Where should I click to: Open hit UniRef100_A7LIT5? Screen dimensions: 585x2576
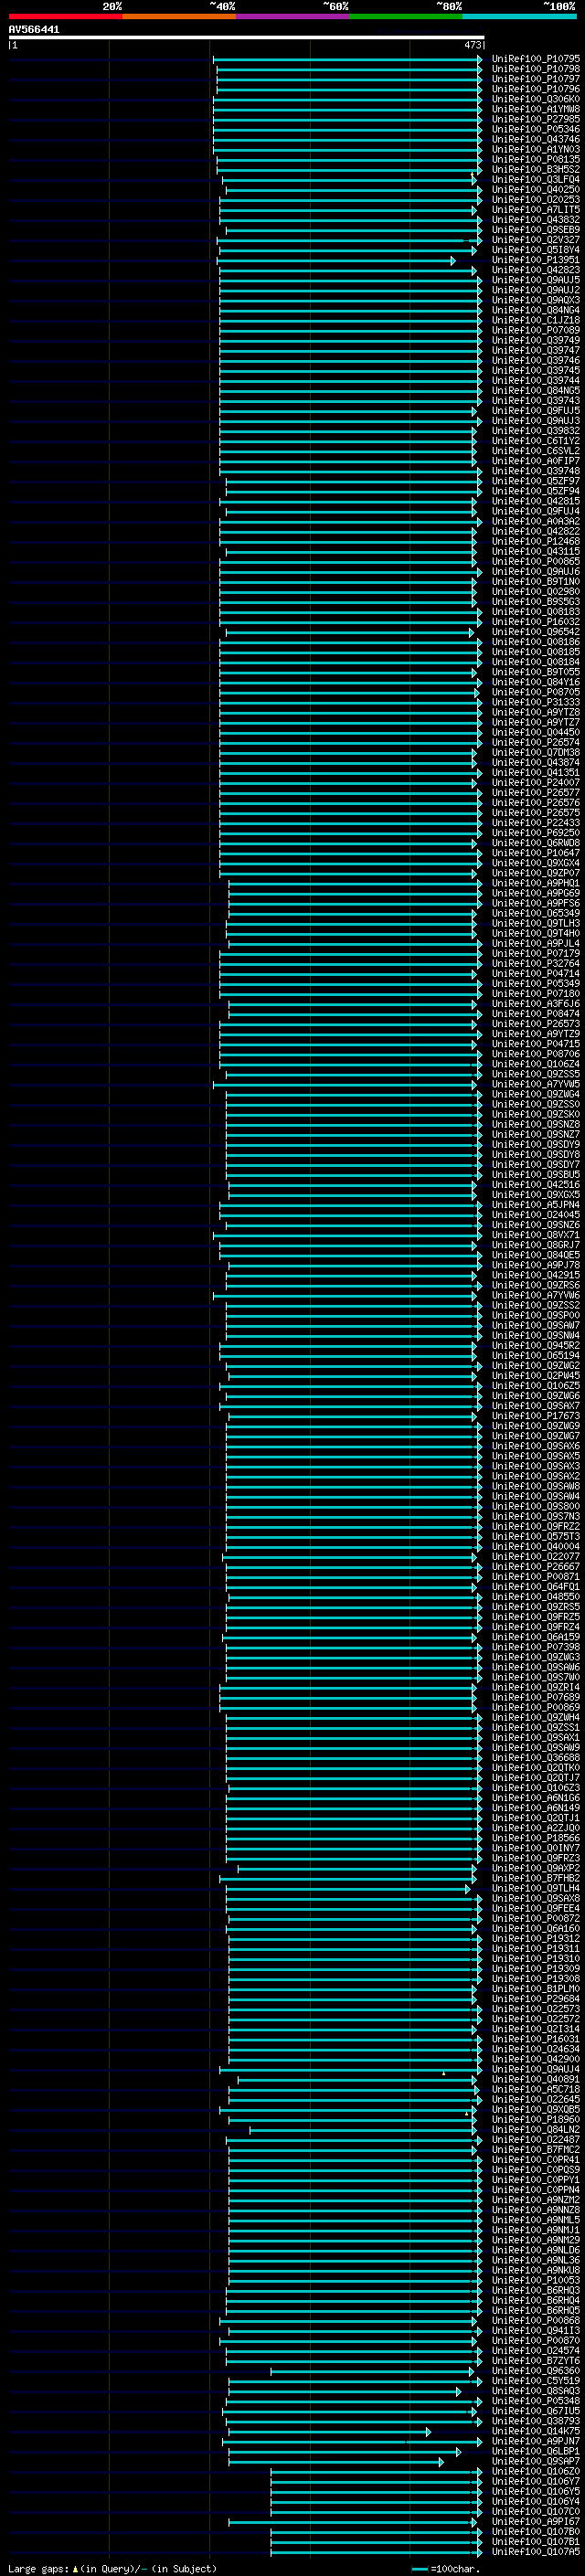[x=536, y=210]
